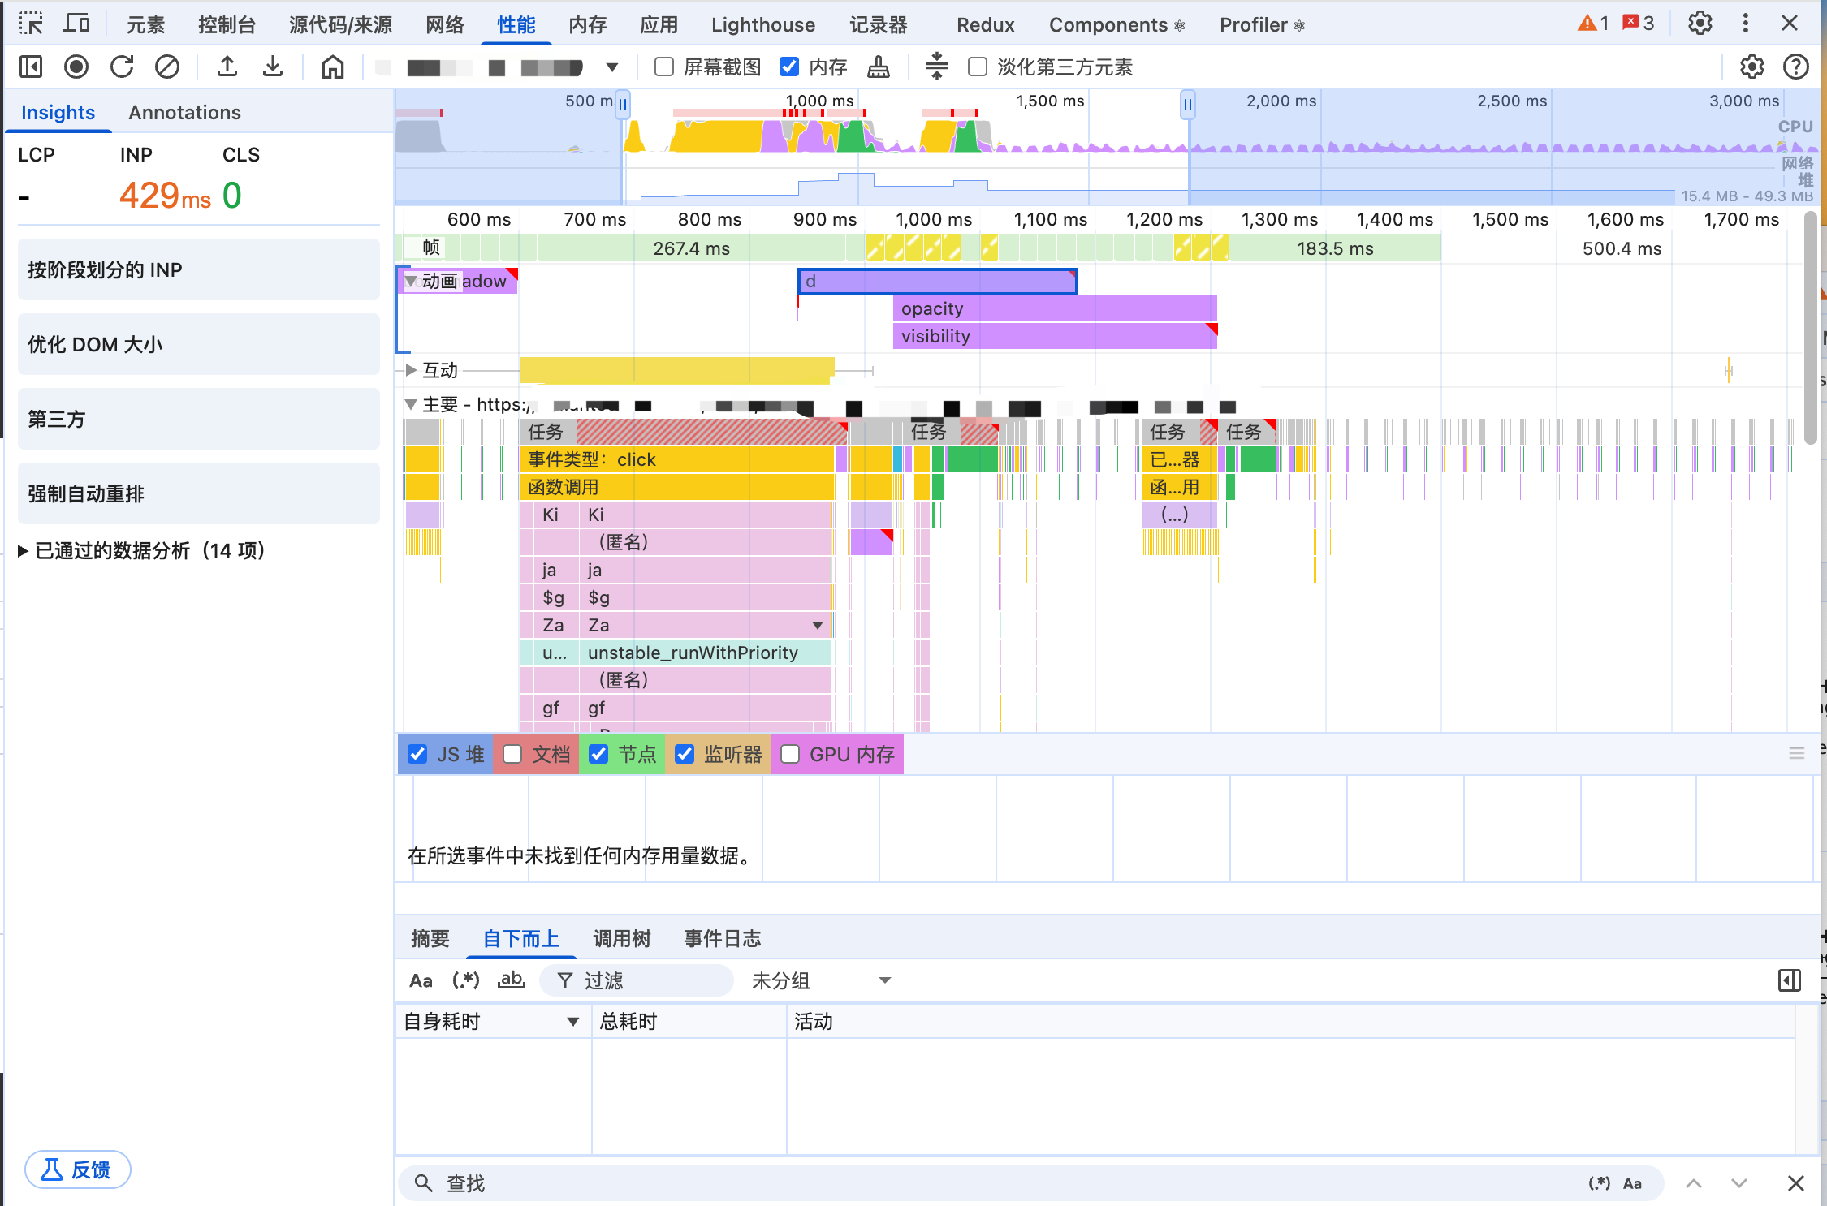Click the 反馈 feedback button
The image size is (1827, 1206).
point(78,1169)
